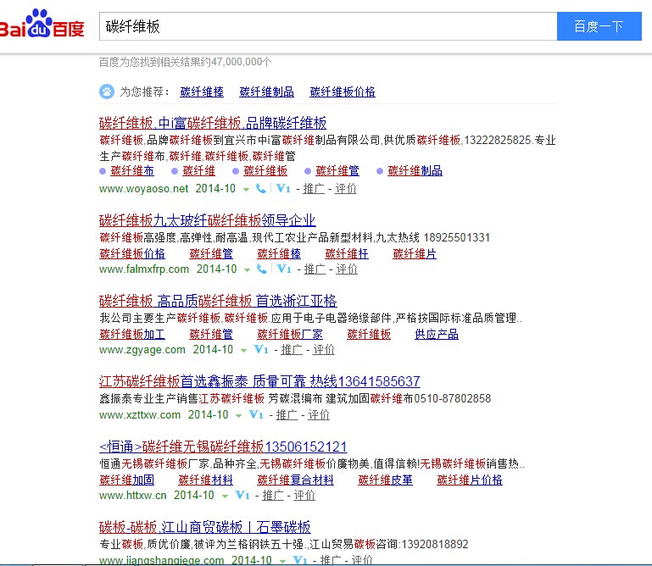Open result <恒通>碳纤维无锡碳纤维板13506152121
Image resolution: width=652 pixels, height=566 pixels.
click(223, 447)
